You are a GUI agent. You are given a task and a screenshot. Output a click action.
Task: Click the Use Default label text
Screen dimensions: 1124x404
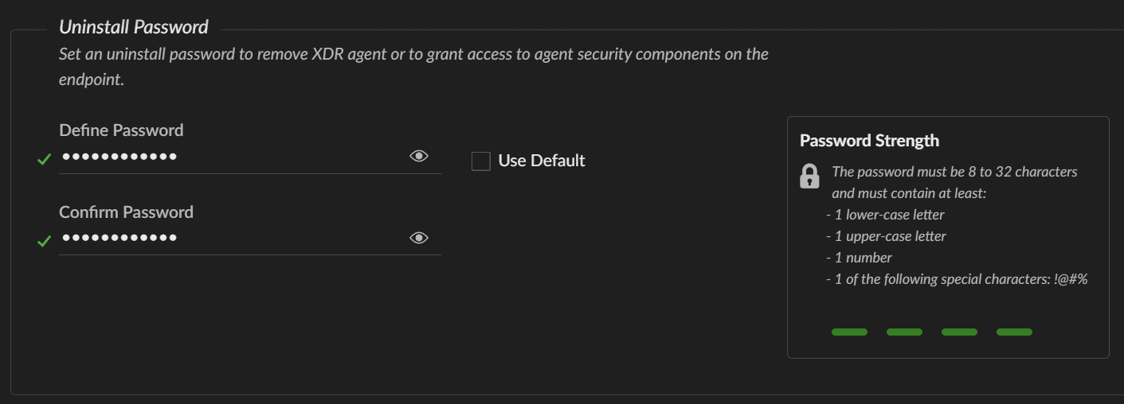[542, 161]
